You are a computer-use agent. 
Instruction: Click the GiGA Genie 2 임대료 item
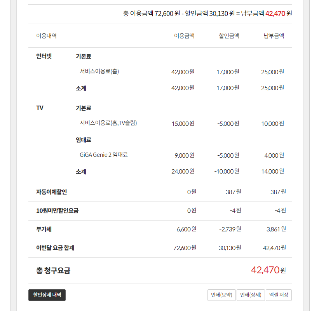104,155
